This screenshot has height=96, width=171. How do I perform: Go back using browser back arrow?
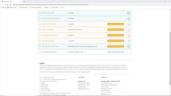tap(2, 5)
